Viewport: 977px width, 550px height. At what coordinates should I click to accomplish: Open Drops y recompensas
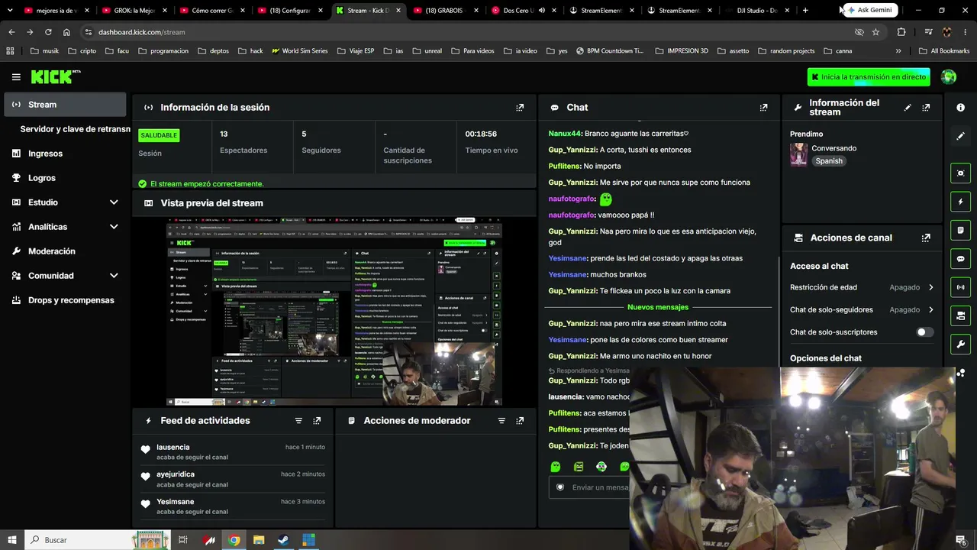coord(65,300)
